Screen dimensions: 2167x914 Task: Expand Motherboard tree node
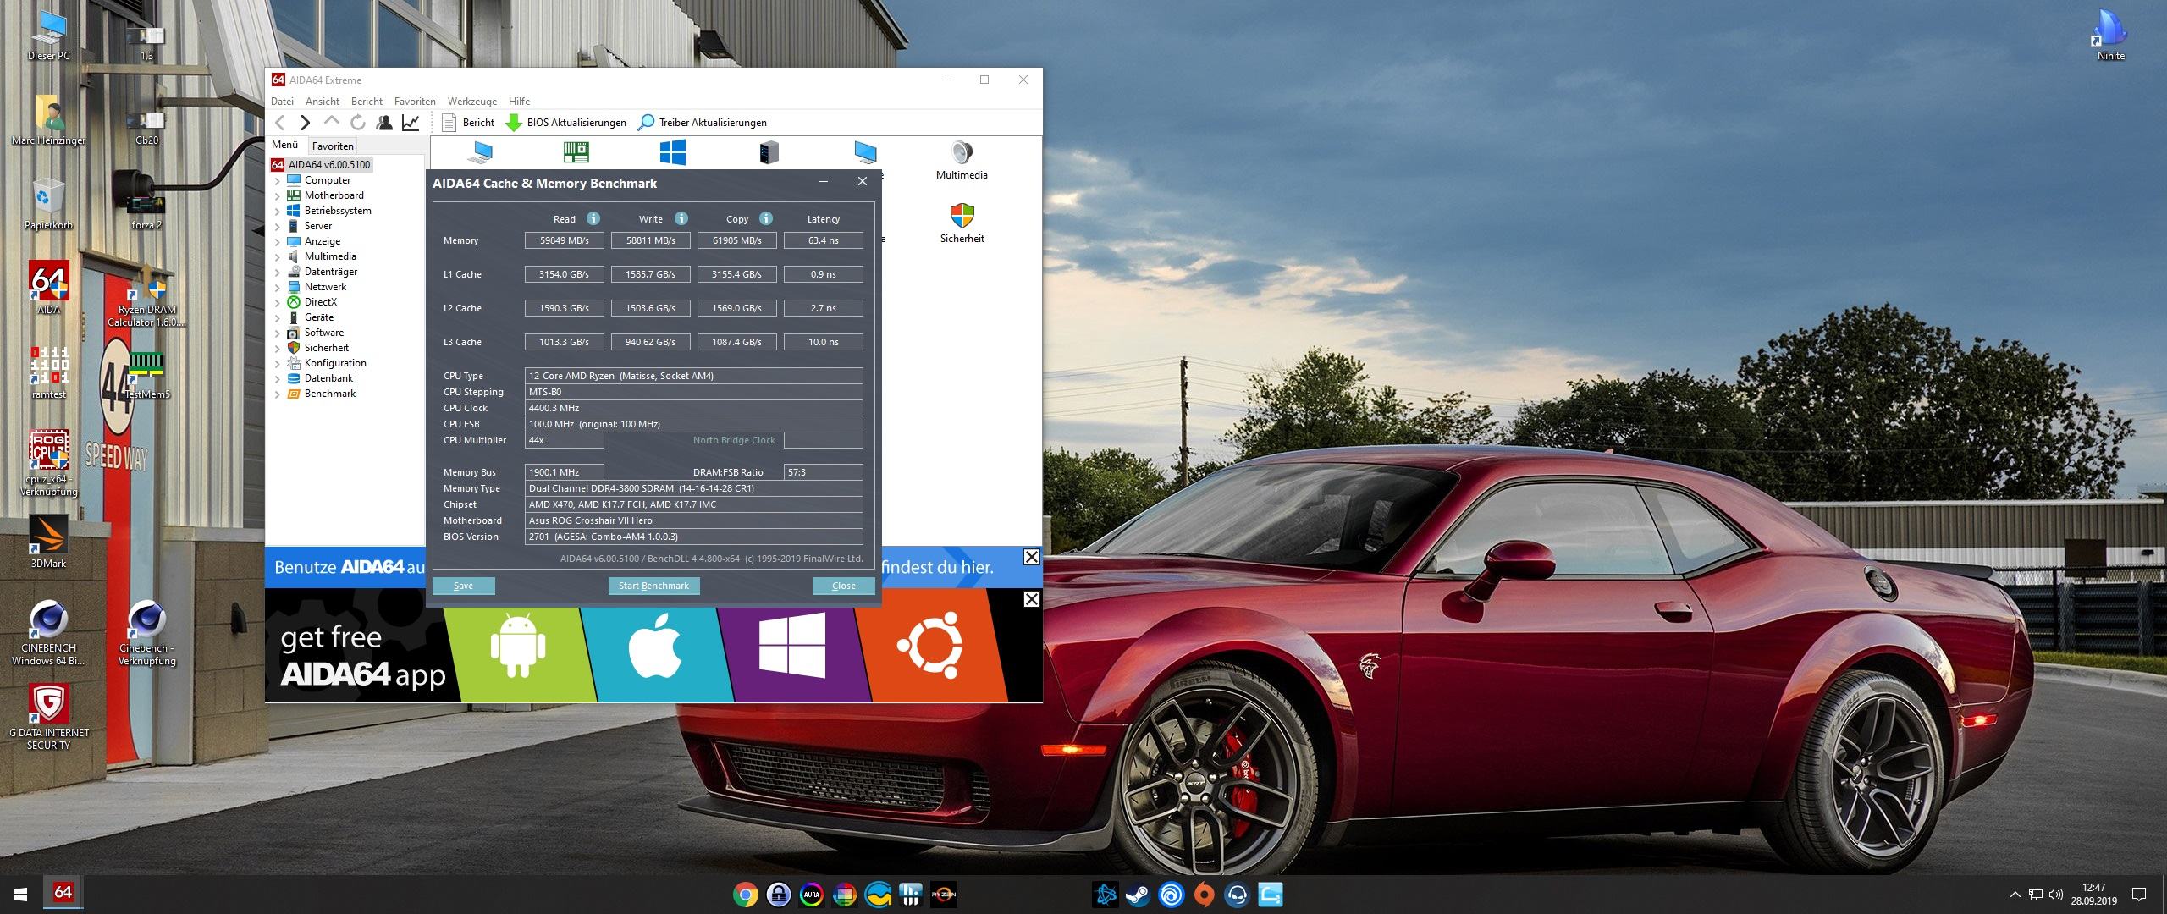pos(277,195)
